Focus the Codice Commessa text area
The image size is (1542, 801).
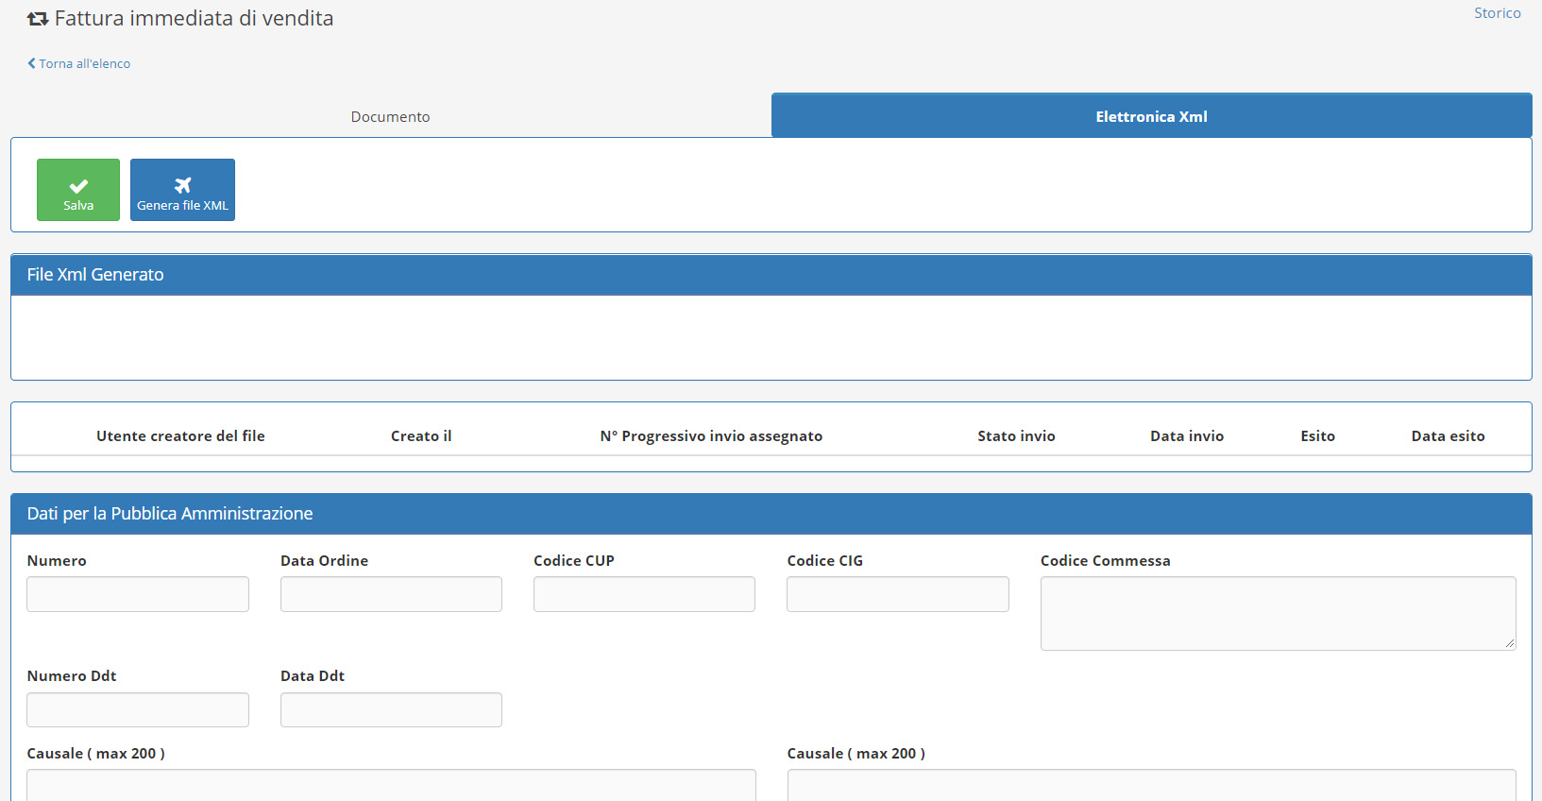click(1277, 613)
